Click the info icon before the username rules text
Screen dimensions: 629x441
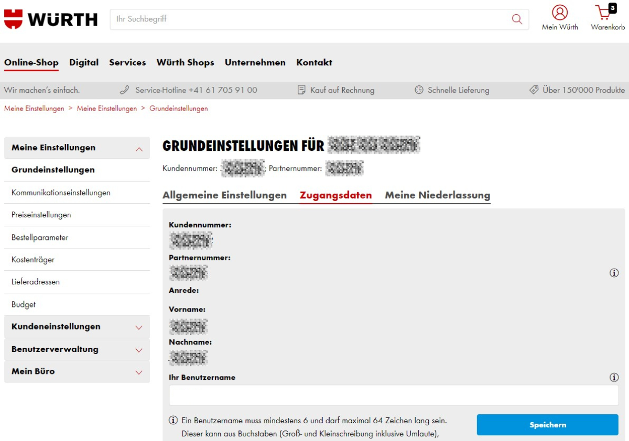(173, 421)
